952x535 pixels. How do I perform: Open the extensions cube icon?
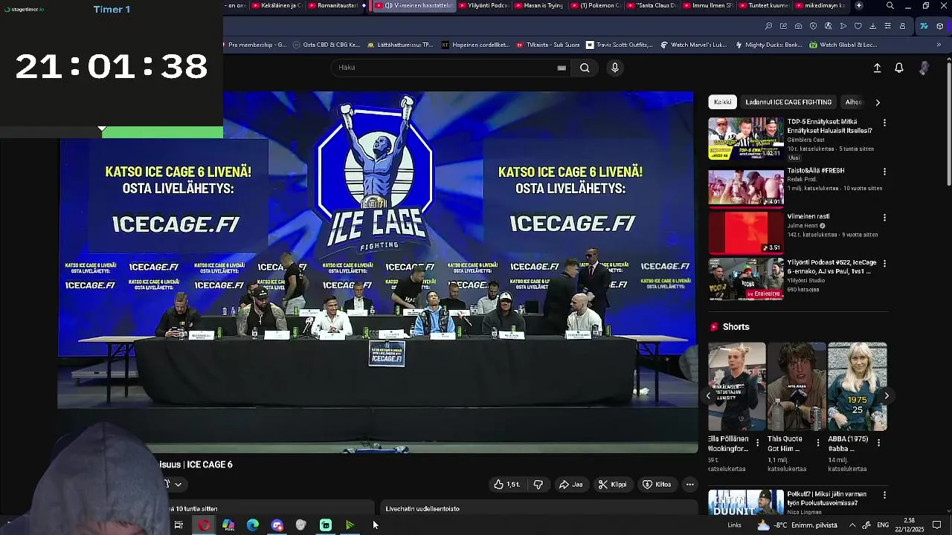939,26
